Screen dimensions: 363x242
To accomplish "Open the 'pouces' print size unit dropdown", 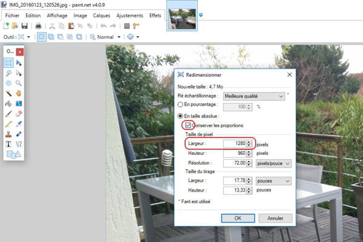I will [273, 181].
